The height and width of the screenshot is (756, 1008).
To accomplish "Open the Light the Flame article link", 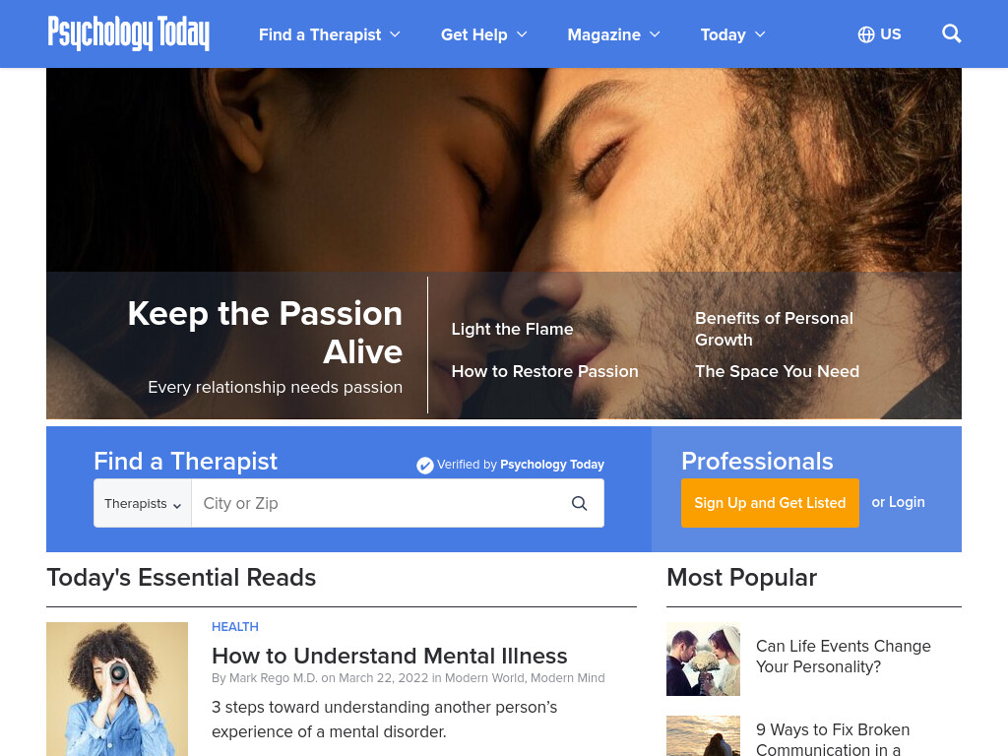I will (512, 329).
